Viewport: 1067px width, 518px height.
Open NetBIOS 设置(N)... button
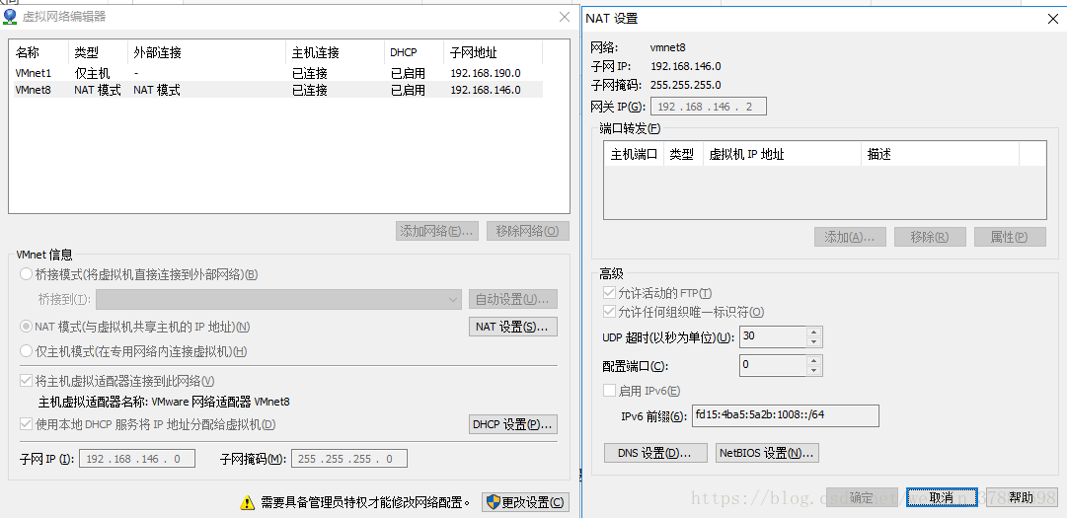(x=767, y=453)
